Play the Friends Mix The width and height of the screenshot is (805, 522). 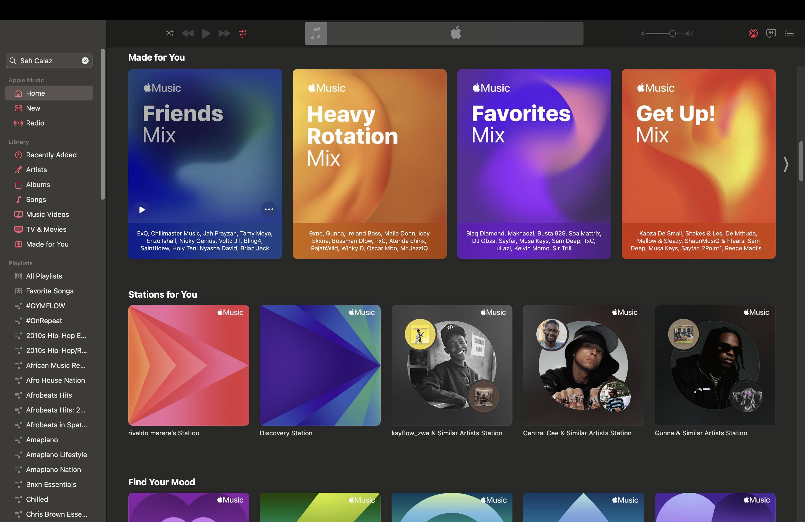point(142,209)
